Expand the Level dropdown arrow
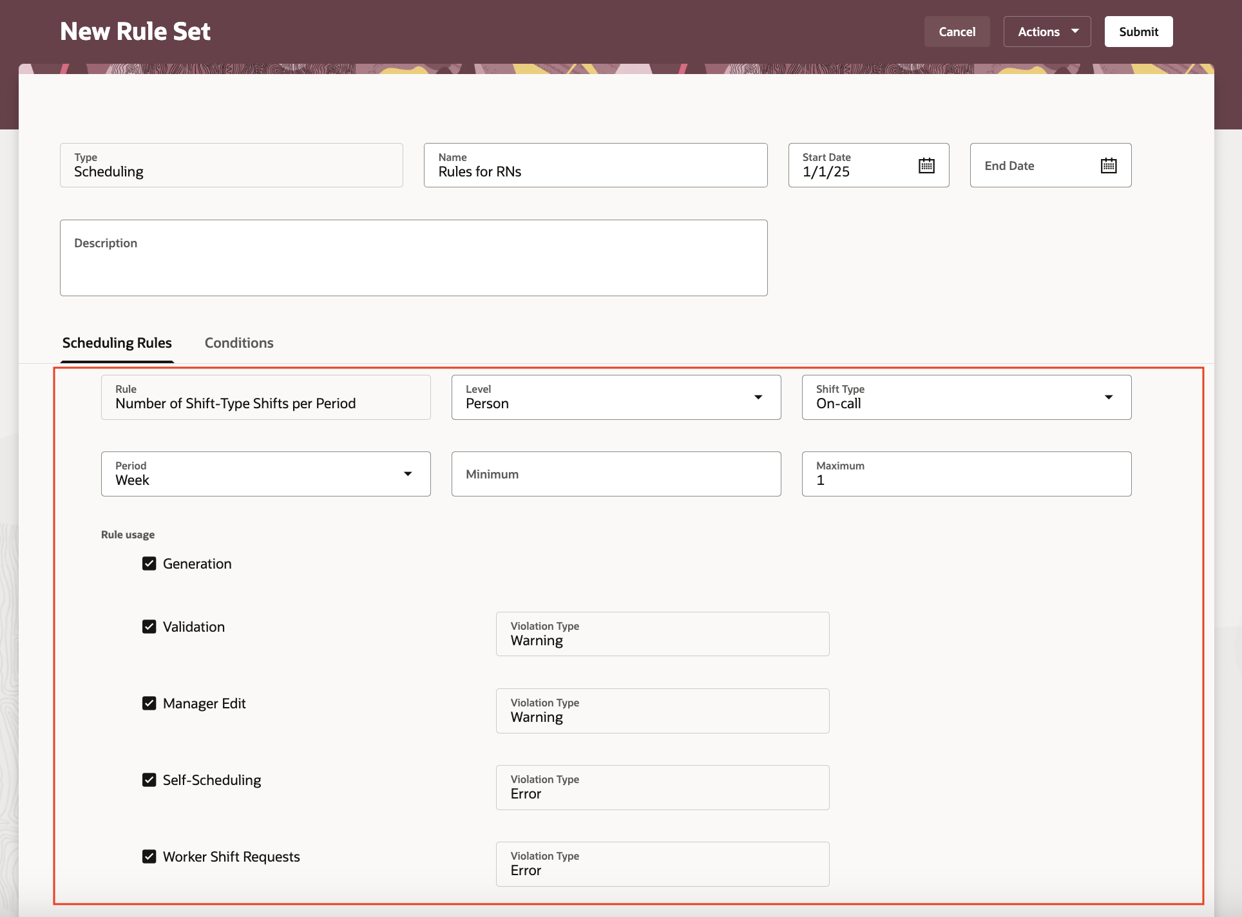 click(758, 397)
